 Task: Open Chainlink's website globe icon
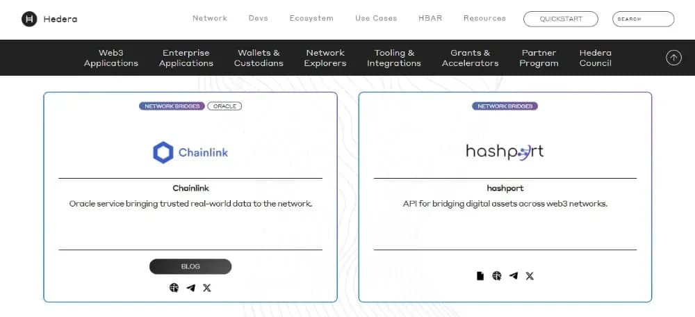[x=174, y=288]
